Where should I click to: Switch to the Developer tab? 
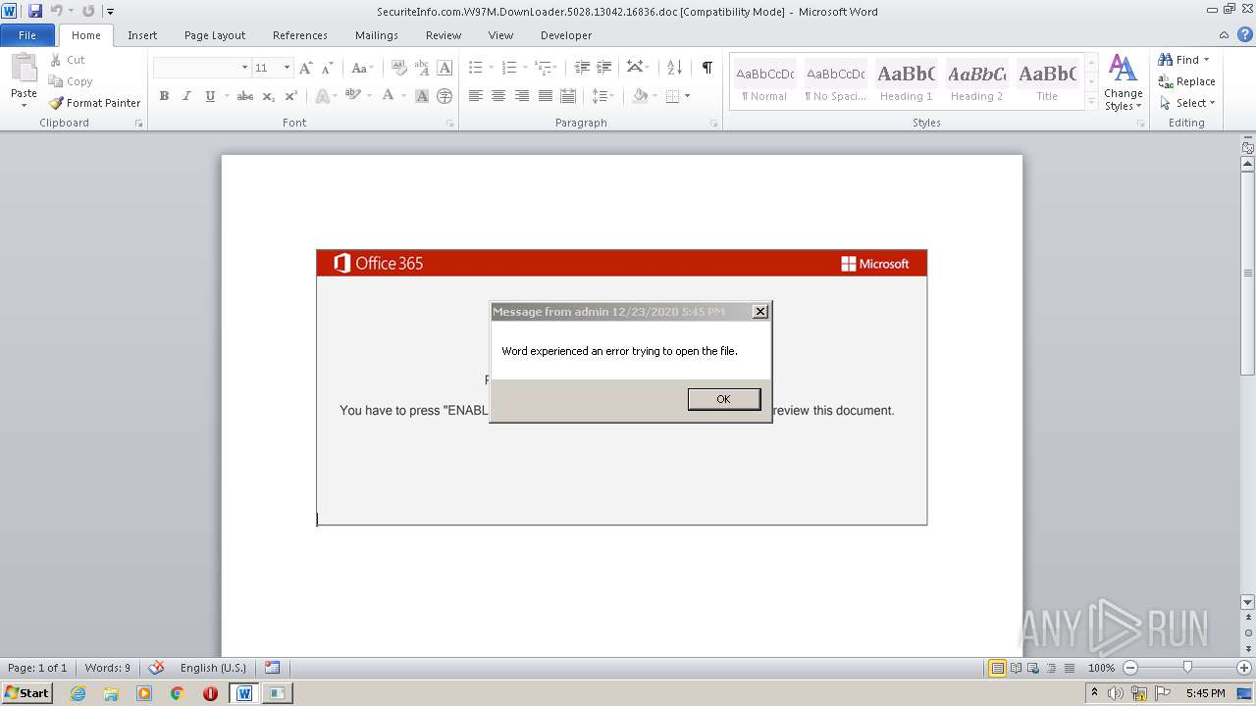(x=566, y=34)
